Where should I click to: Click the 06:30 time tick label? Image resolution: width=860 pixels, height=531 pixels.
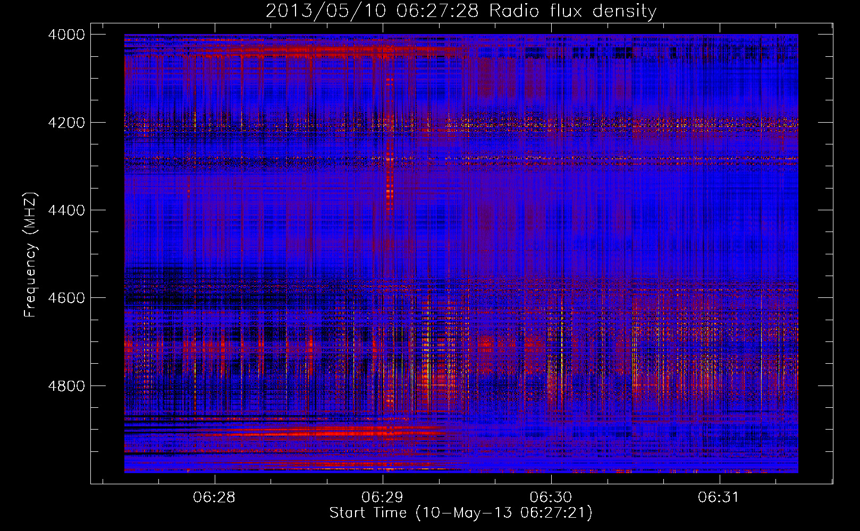click(551, 498)
